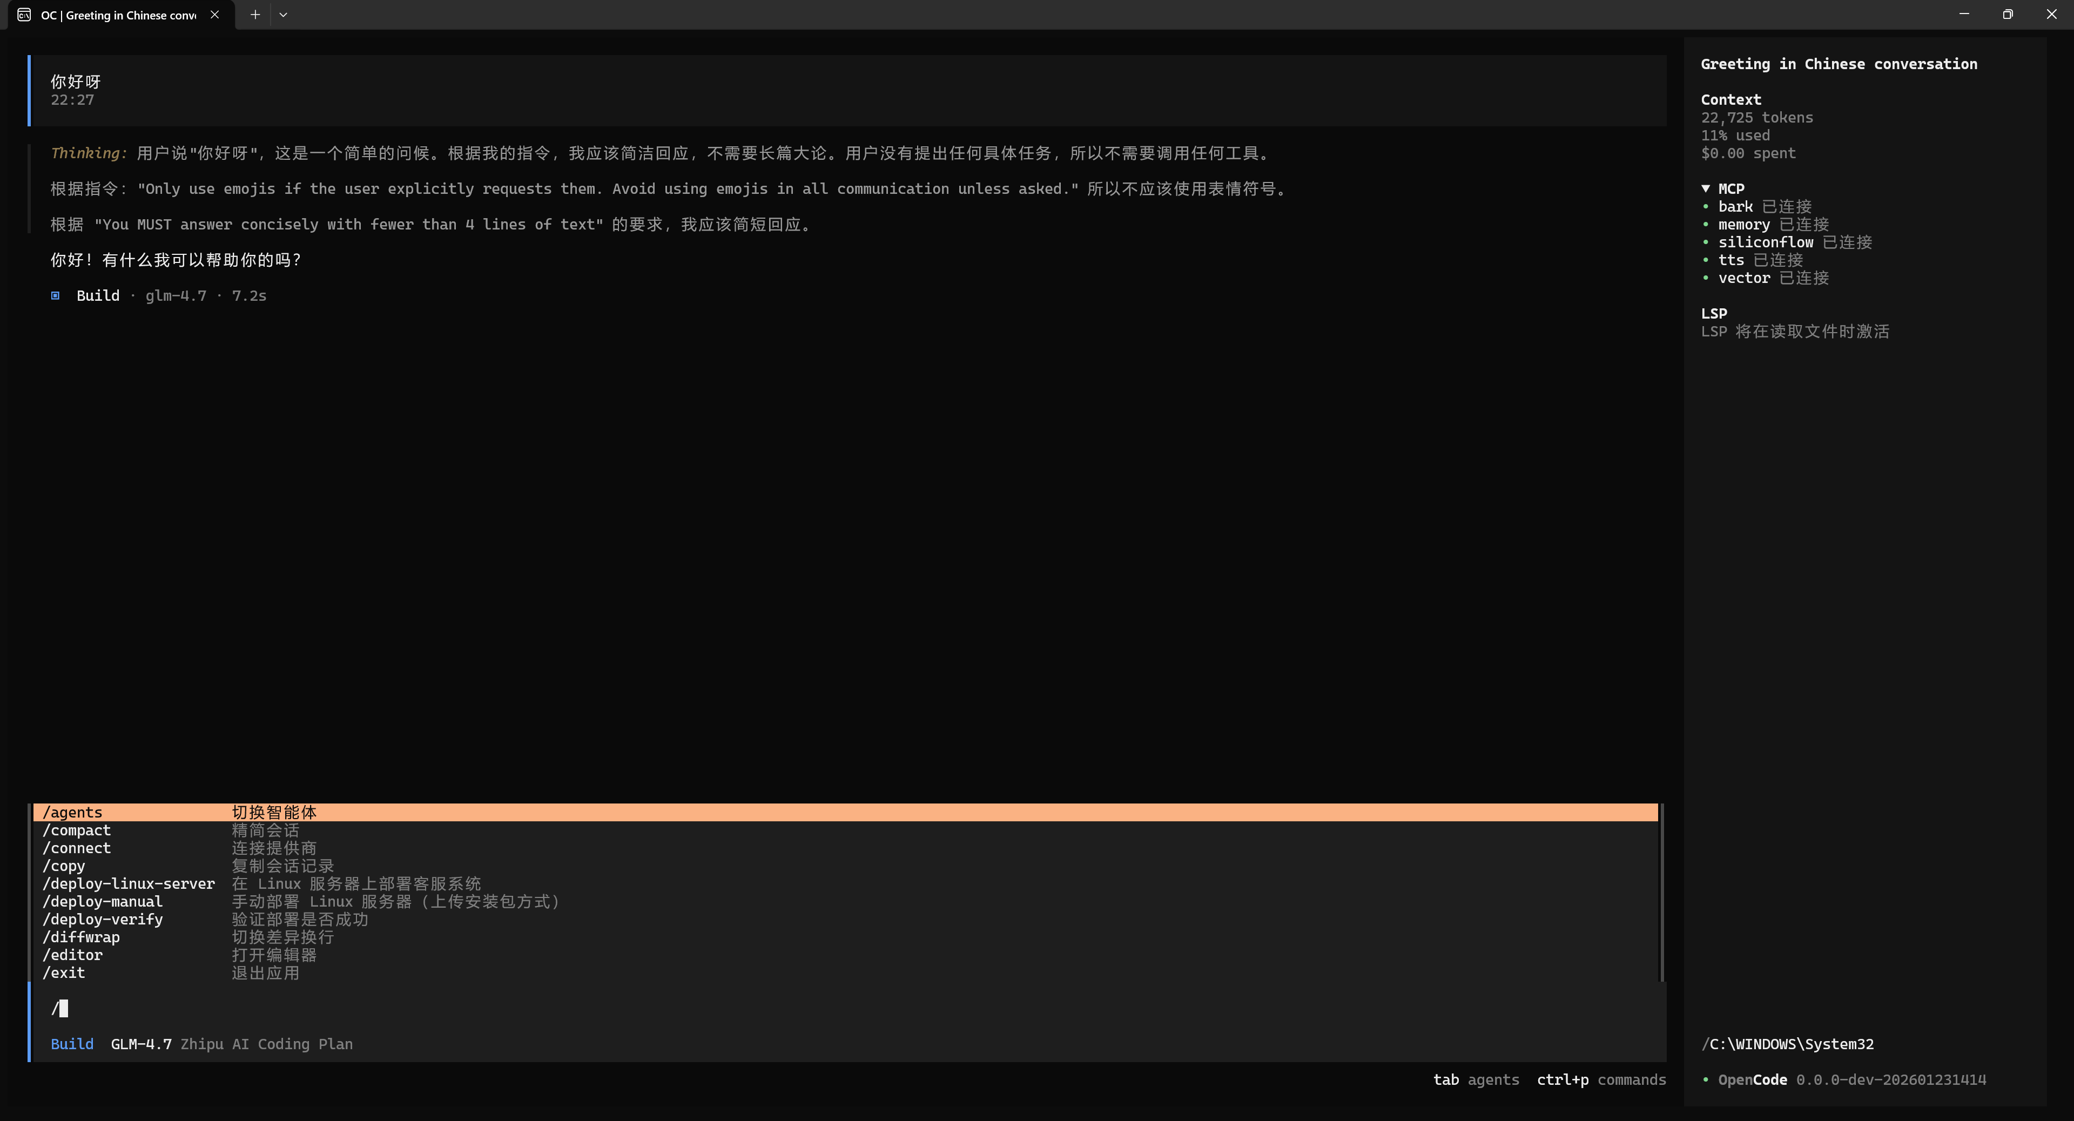The image size is (2074, 1121).
Task: Click the green OpenCode status dot
Action: point(1705,1079)
